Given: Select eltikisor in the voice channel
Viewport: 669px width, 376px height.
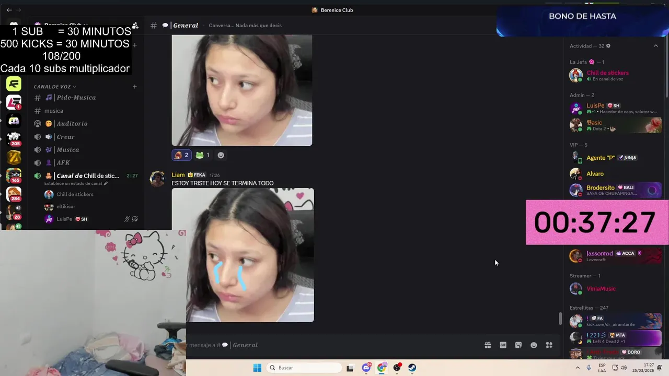Looking at the screenshot, I should point(66,207).
